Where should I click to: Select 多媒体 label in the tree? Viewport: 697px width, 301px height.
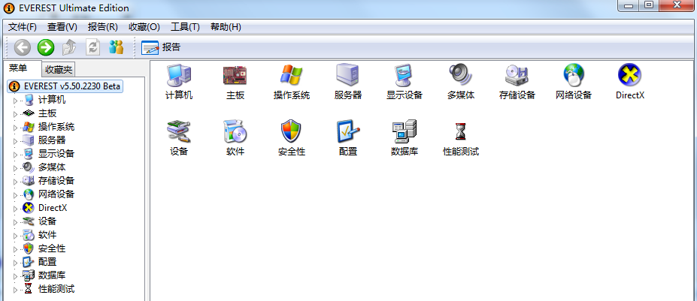click(x=52, y=167)
